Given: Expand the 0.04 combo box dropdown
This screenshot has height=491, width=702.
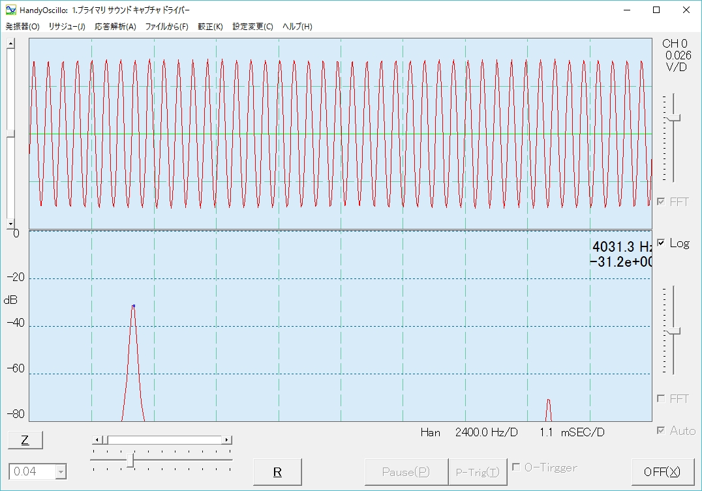Looking at the screenshot, I should 61,471.
